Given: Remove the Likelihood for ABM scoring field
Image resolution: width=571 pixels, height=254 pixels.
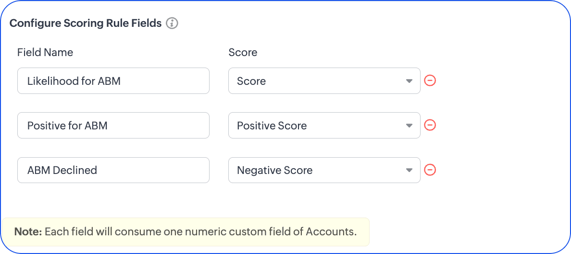Looking at the screenshot, I should 430,81.
